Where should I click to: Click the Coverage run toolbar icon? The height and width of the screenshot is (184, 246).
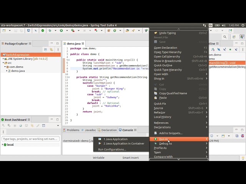(x=73, y=31)
